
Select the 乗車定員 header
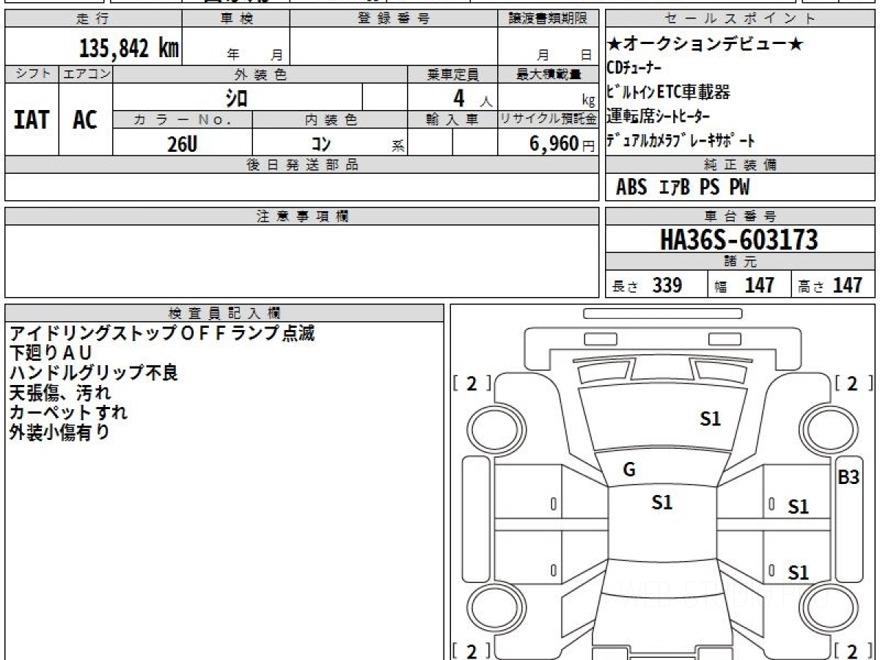pos(452,74)
